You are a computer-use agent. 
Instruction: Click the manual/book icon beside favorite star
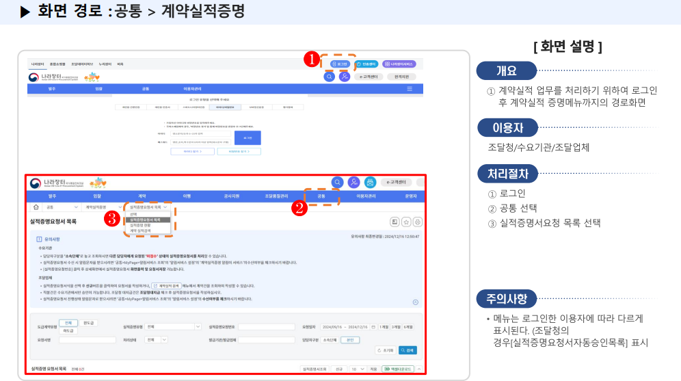pos(395,222)
